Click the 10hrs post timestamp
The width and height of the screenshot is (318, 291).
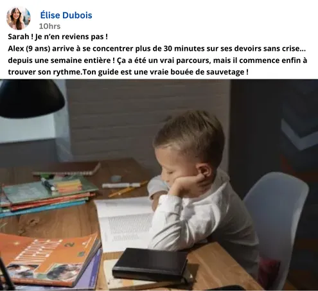(x=49, y=26)
